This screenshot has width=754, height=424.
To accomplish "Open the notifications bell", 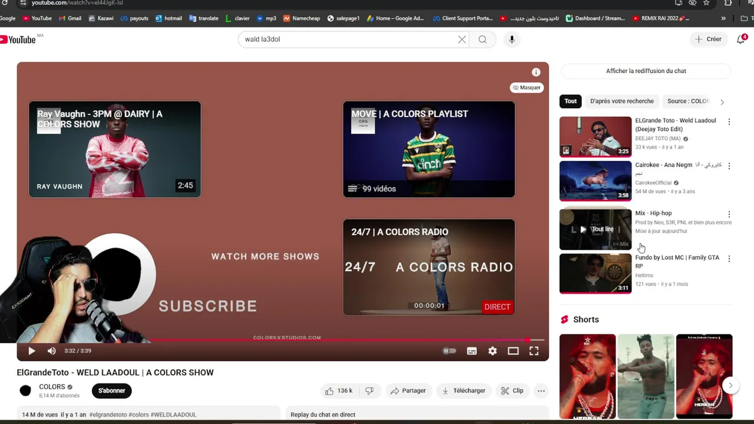I will click(741, 39).
